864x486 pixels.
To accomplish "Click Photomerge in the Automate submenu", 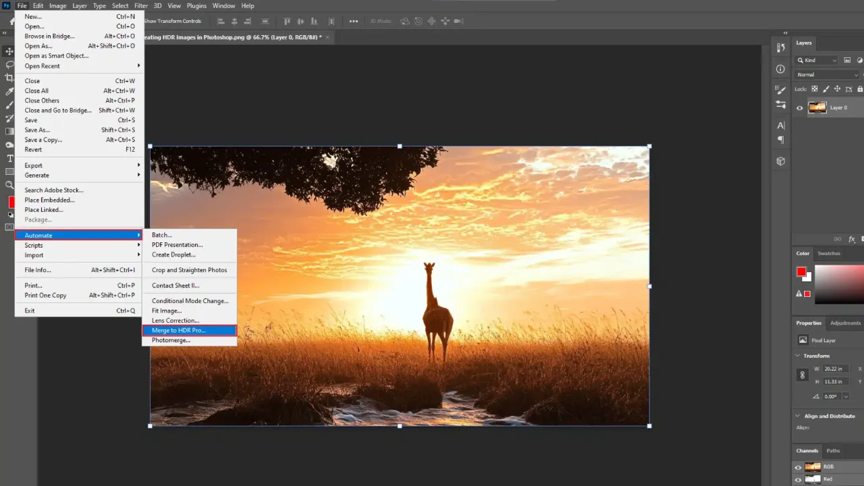I will 171,340.
